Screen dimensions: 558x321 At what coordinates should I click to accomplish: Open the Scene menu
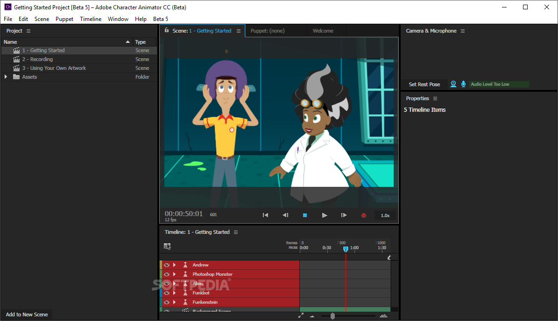pos(42,19)
